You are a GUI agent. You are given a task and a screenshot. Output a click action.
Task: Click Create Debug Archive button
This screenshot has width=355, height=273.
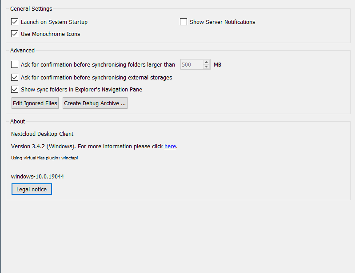pyautogui.click(x=95, y=103)
